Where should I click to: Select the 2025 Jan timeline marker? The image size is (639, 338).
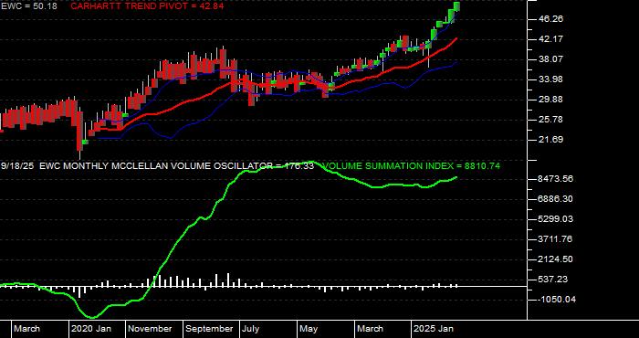pyautogui.click(x=434, y=329)
